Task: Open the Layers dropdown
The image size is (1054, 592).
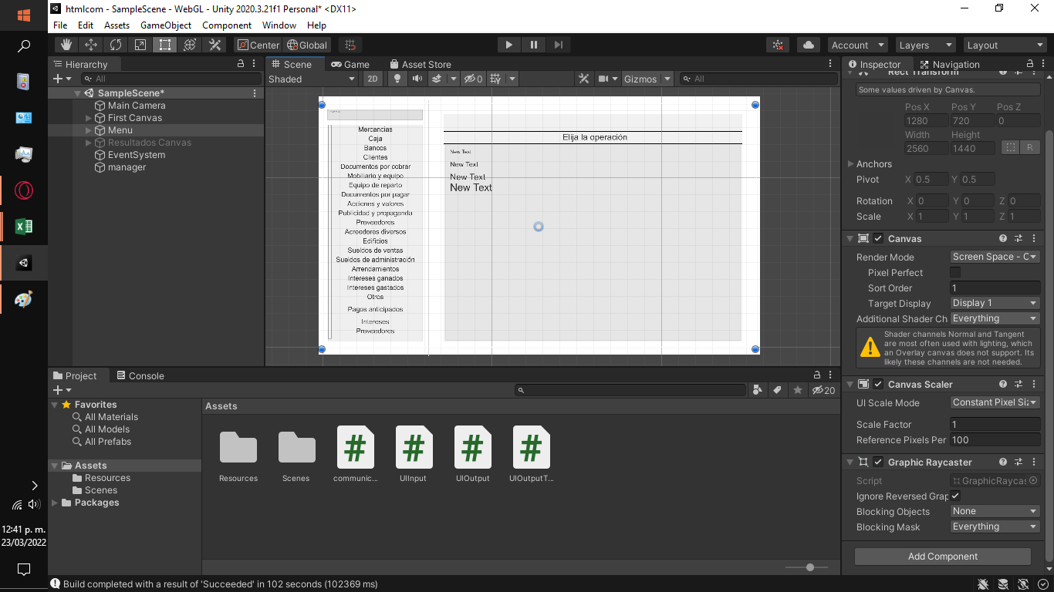Action: coord(924,45)
